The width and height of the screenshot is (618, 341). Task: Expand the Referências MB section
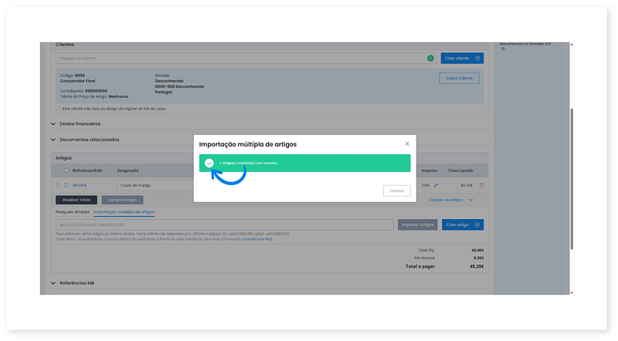(53, 283)
